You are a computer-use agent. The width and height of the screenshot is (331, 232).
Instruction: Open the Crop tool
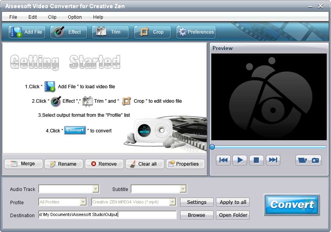click(152, 32)
